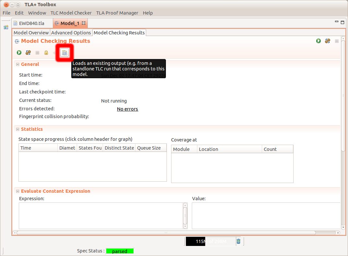348x256 pixels.
Task: Collapse the General section
Action: pyautogui.click(x=17, y=64)
